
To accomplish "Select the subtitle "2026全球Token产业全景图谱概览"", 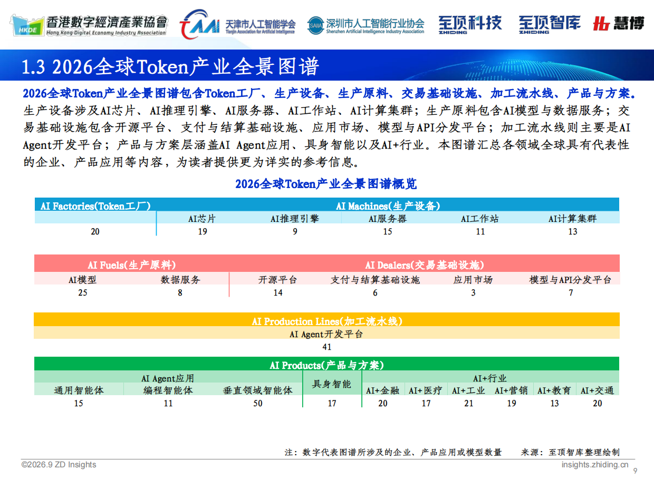I will coord(326,184).
